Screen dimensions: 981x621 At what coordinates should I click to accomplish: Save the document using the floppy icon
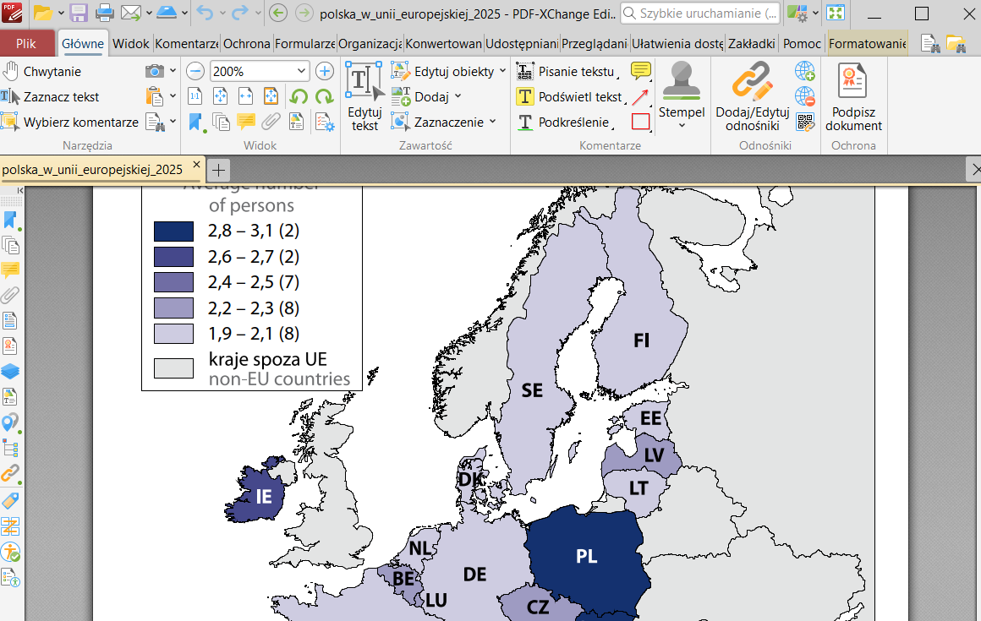(79, 14)
